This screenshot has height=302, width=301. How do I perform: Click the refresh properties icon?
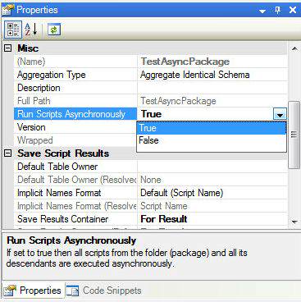[x=53, y=30]
